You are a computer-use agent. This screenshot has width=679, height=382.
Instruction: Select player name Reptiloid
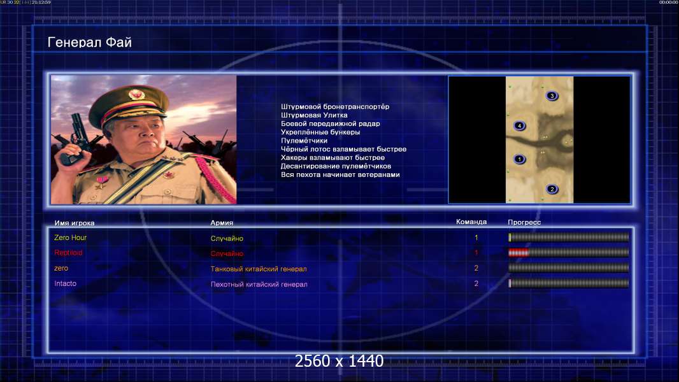click(x=68, y=253)
